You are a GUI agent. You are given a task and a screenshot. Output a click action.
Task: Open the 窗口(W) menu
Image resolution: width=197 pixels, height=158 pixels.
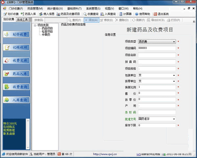pyautogui.click(x=123, y=9)
